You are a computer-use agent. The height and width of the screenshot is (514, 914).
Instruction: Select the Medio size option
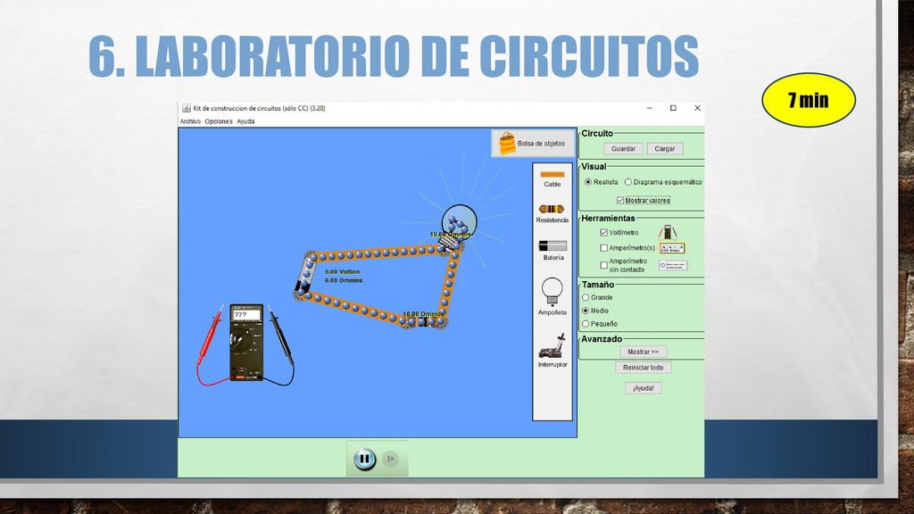[586, 311]
